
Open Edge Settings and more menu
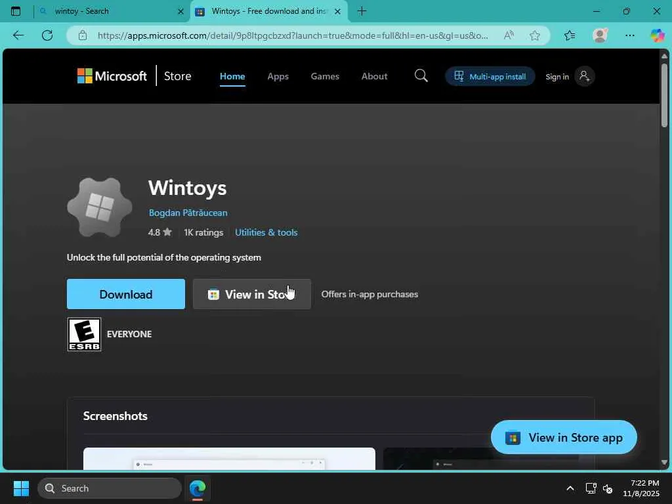[629, 35]
